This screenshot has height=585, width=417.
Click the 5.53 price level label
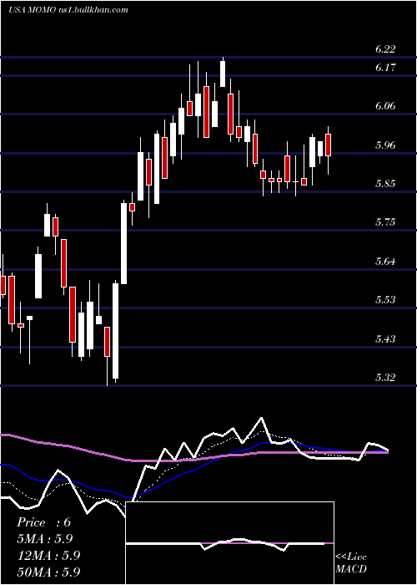[384, 300]
